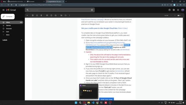Open the input tools dropdown
Image resolution: width=186 pixels, height=105 pixels.
coord(179,15)
